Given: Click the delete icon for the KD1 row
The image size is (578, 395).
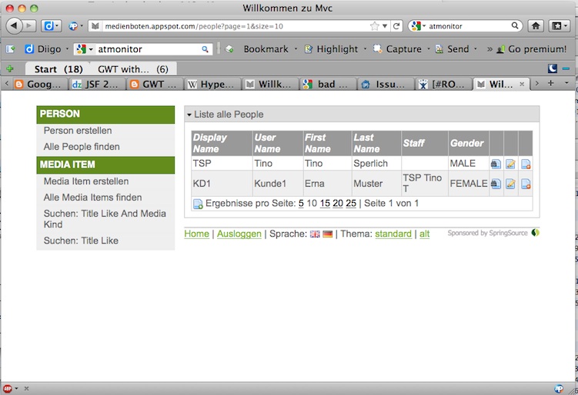Looking at the screenshot, I should pos(525,184).
